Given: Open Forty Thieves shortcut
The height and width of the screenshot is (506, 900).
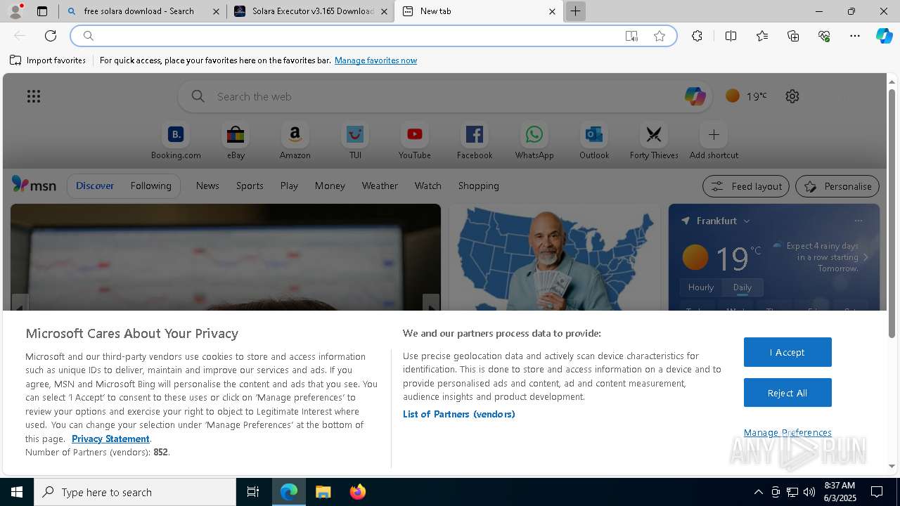Looking at the screenshot, I should [654, 141].
